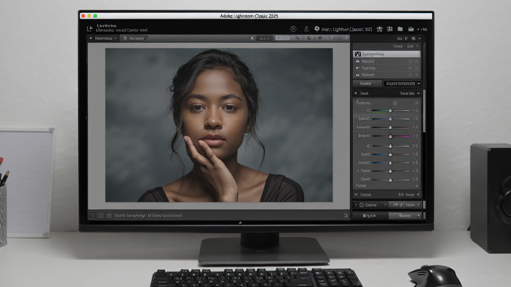Click the crescent refresh icon atop the right panel
The width and height of the screenshot is (511, 287).
point(406,38)
